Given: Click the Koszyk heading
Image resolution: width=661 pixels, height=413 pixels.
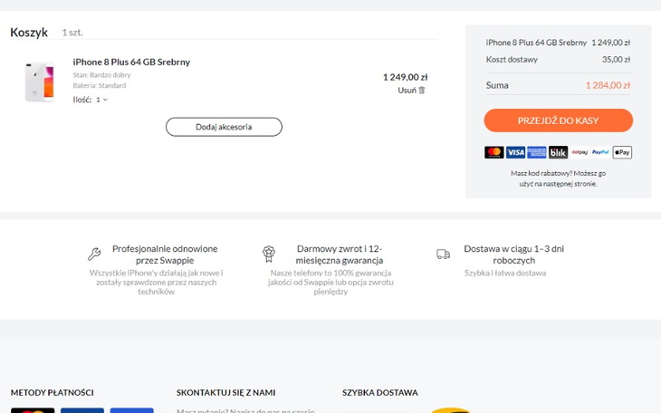Looking at the screenshot, I should (29, 33).
